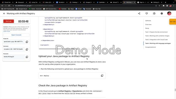Close the Inbox tab
Image resolution: width=176 pixels, height=99 pixels.
pos(53,2)
